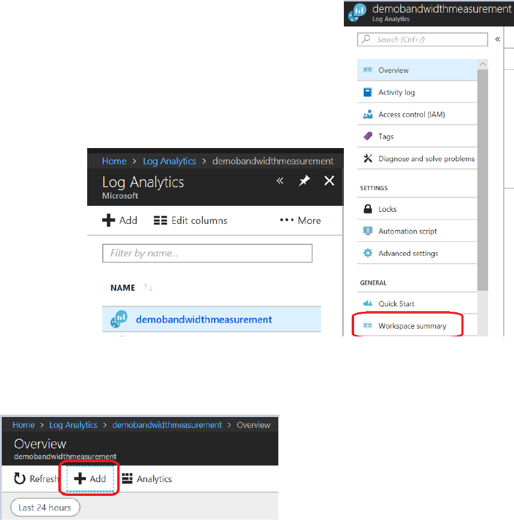Viewport: 514px width, 520px height.
Task: Click the Locks padlock icon
Action: [x=368, y=209]
